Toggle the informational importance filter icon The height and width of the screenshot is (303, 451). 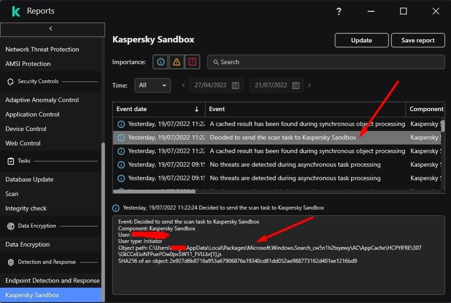(161, 62)
